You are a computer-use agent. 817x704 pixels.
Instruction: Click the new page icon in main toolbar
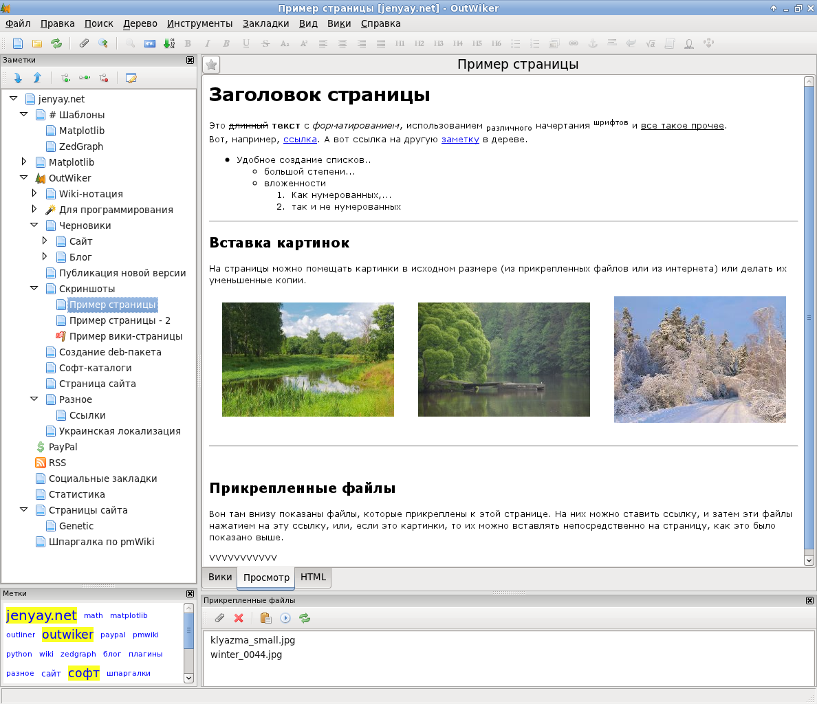point(18,43)
